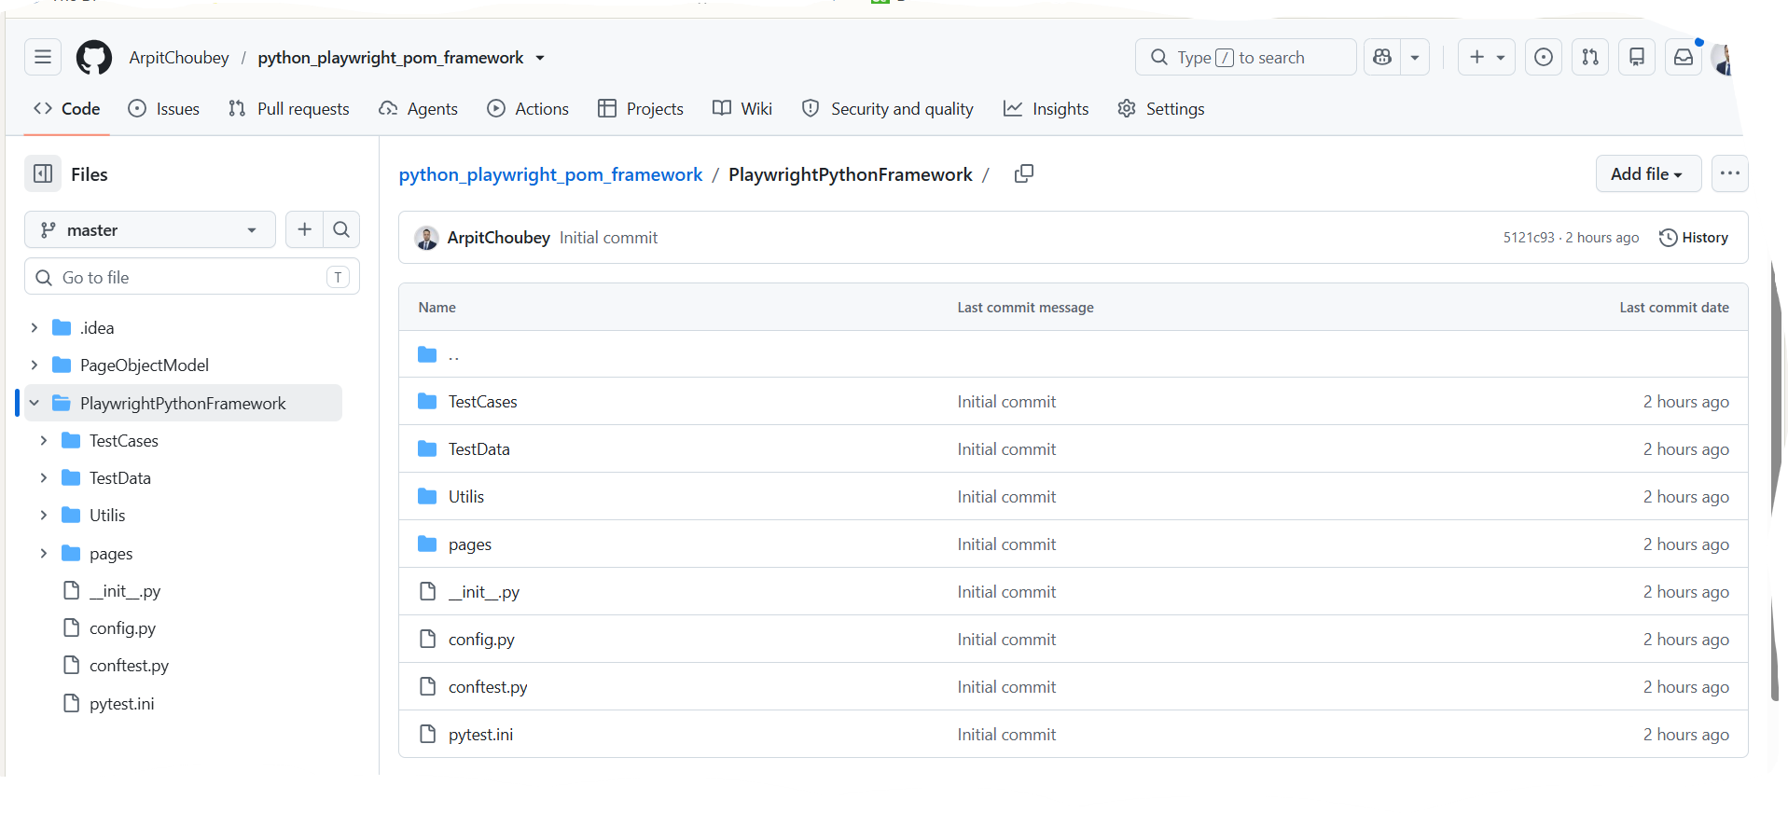This screenshot has width=1788, height=813.
Task: Open the Pull requests icon in the header
Action: [x=1590, y=57]
